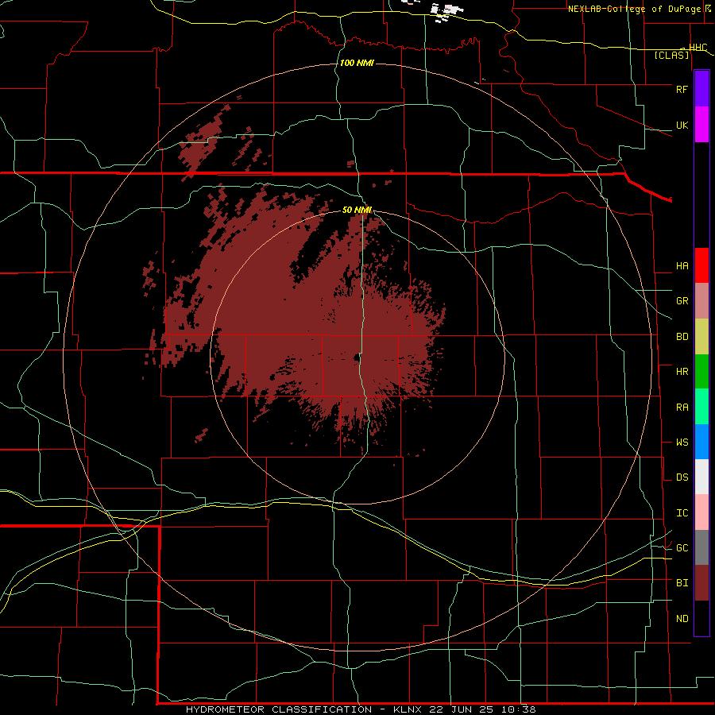Select the HA legend label
The height and width of the screenshot is (715, 715).
tap(682, 266)
